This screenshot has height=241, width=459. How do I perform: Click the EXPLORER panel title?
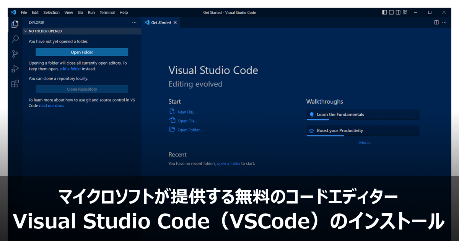click(x=36, y=23)
